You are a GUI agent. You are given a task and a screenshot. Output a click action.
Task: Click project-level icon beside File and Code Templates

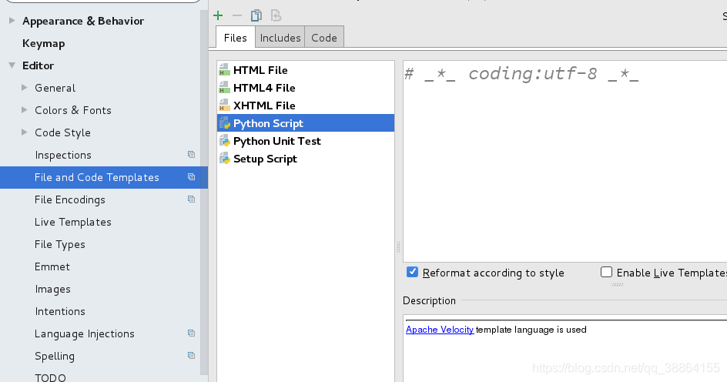pos(191,176)
